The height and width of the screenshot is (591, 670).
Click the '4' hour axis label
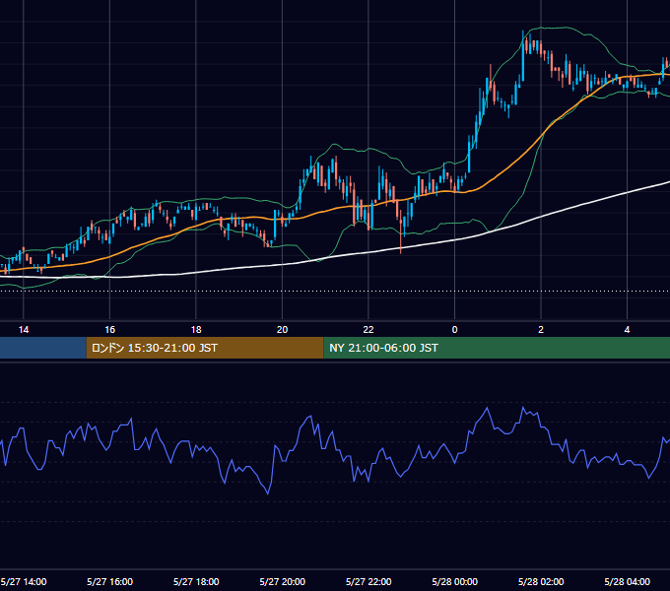(x=627, y=329)
